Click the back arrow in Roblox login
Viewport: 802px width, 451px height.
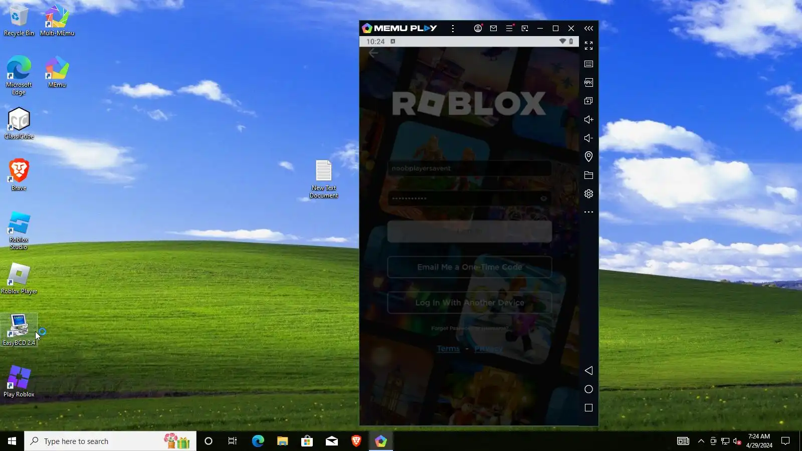click(x=373, y=53)
